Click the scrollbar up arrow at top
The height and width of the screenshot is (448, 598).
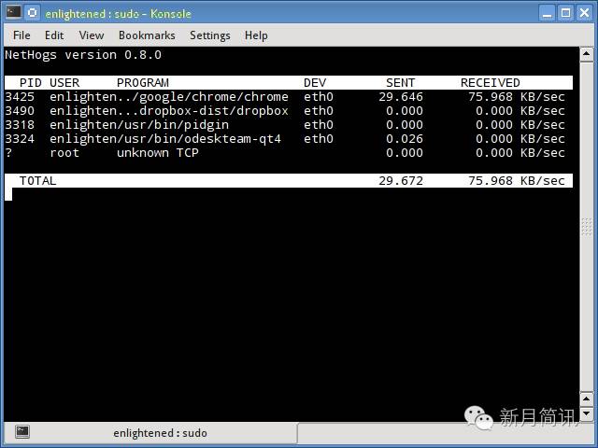click(586, 55)
